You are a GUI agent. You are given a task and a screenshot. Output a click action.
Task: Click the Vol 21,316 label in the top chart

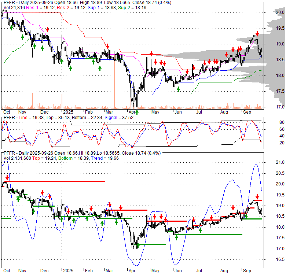(14, 8)
